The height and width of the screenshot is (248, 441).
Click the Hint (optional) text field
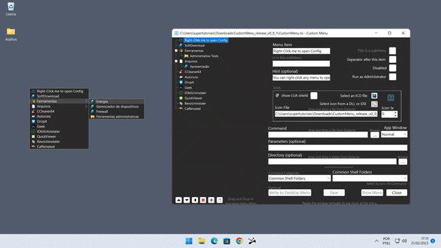pyautogui.click(x=301, y=77)
